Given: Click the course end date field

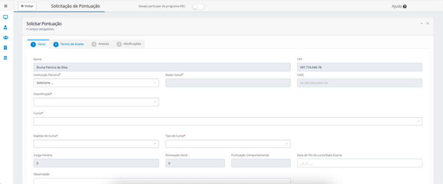Looking at the screenshot, I should tap(360, 163).
